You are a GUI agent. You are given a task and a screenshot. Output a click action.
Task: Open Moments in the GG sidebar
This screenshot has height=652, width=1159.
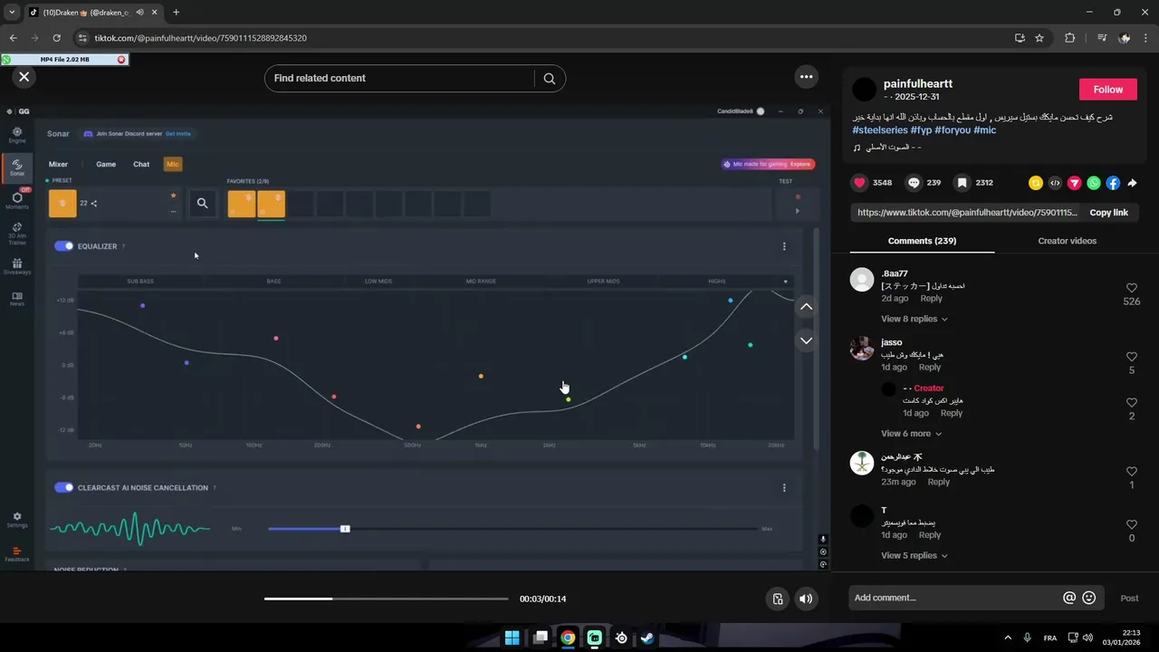click(x=17, y=201)
